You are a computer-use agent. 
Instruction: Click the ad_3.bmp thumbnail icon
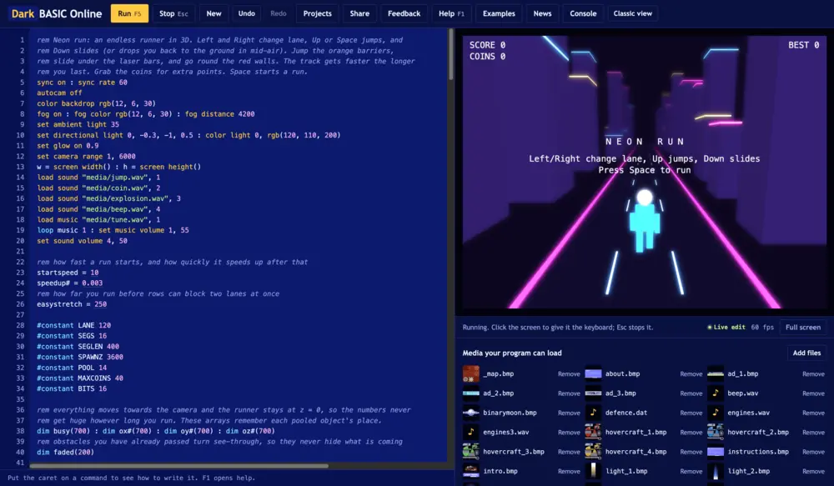593,393
